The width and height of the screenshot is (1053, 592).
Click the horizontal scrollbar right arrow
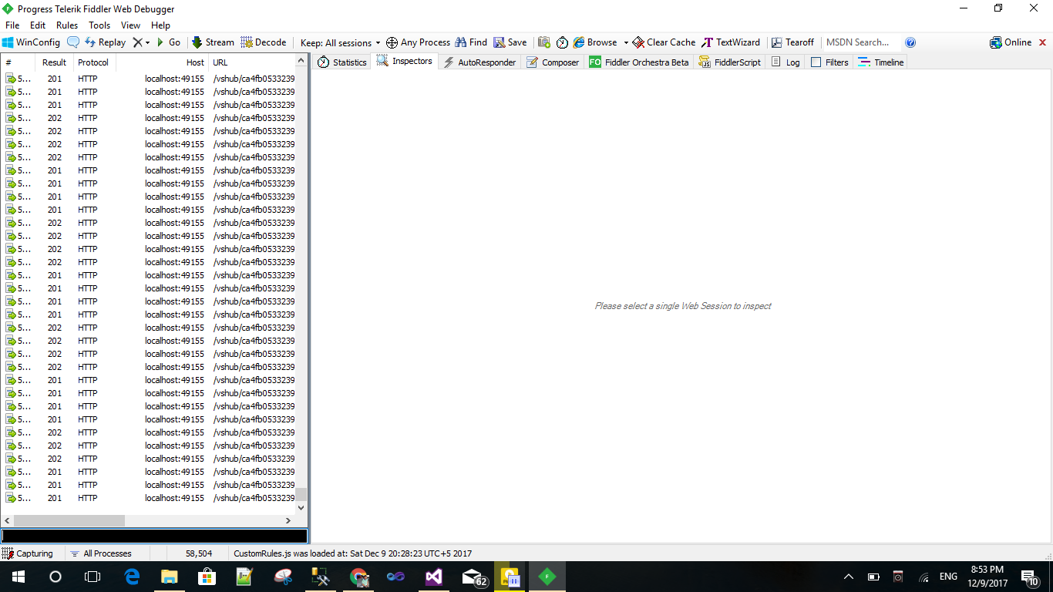coord(288,521)
